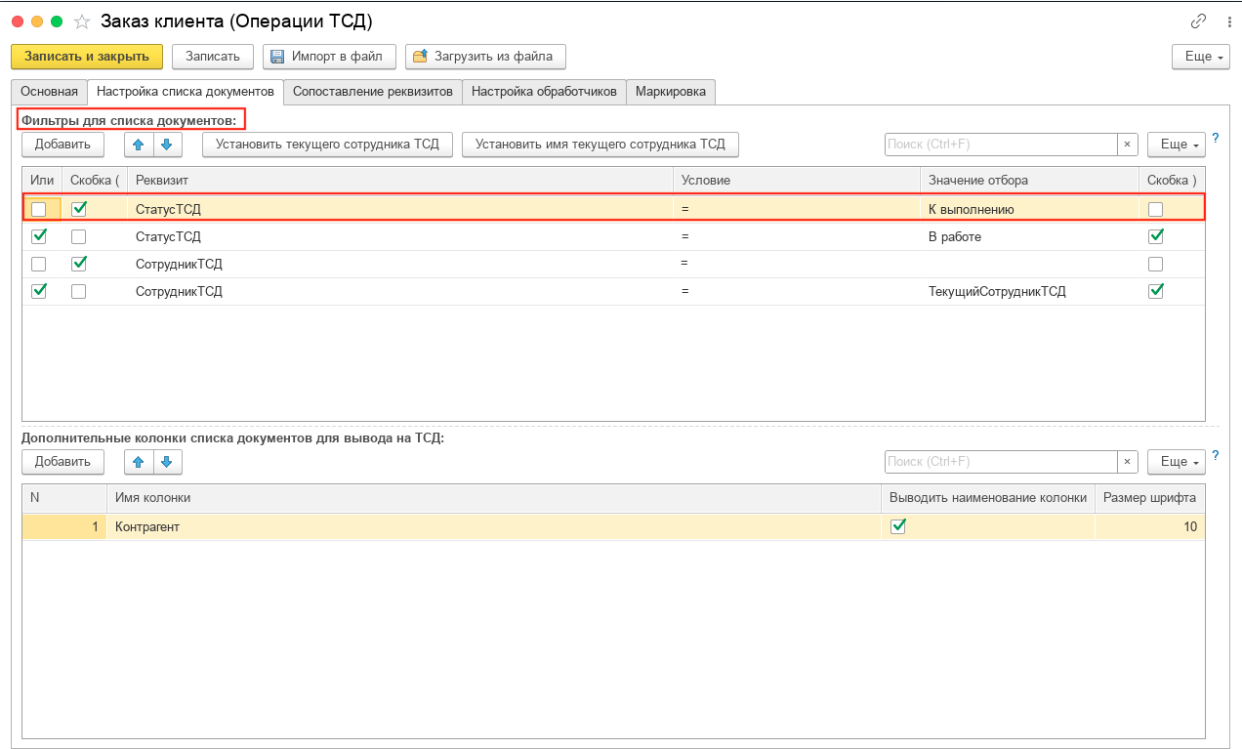Toggle the Или checkbox in the first СтатусТСД row
The image size is (1242, 749).
tap(39, 209)
